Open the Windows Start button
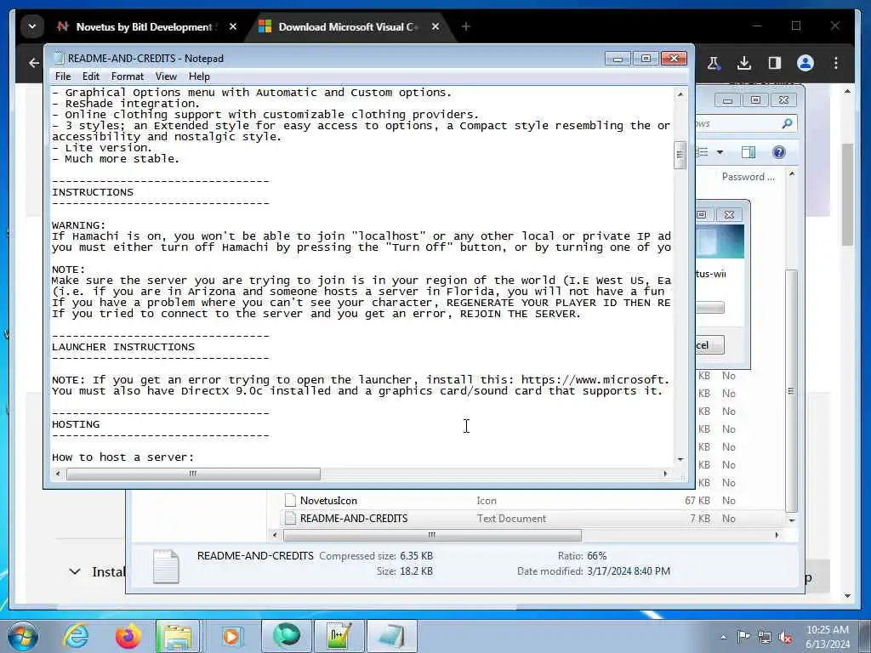 click(x=23, y=636)
